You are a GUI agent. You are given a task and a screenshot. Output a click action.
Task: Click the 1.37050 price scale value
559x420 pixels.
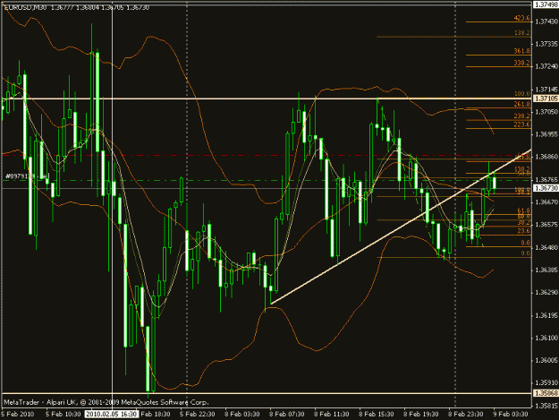(546, 112)
